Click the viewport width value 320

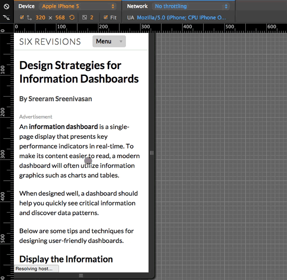pyautogui.click(x=40, y=18)
